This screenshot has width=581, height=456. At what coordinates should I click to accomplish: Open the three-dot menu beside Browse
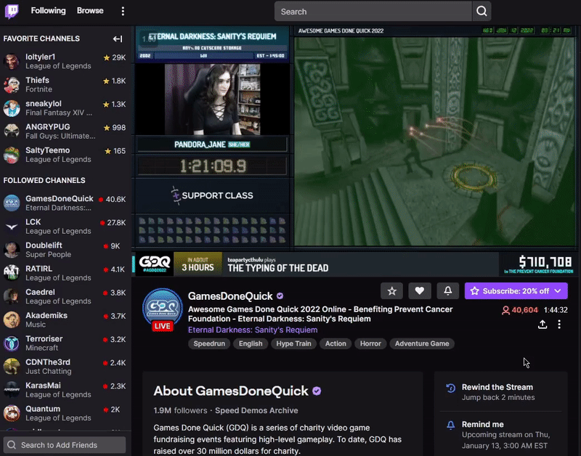pos(123,11)
